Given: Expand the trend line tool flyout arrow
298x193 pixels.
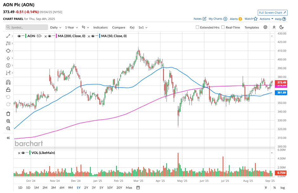Looking at the screenshot, I should point(12,36).
